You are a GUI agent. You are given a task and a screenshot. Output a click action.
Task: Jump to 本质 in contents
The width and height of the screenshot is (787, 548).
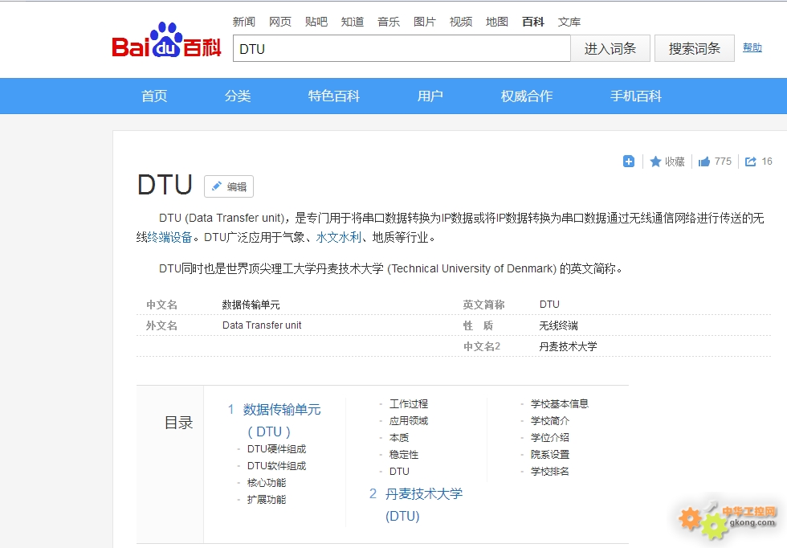point(399,437)
